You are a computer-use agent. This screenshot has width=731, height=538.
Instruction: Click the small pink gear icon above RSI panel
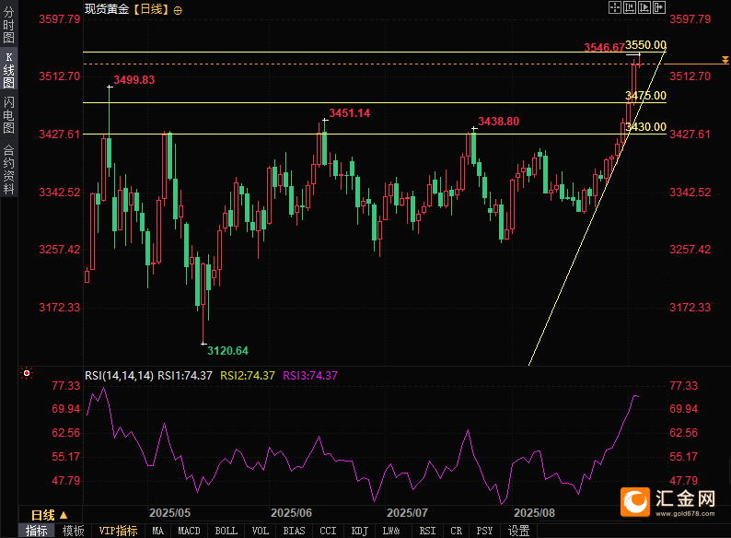(26, 374)
